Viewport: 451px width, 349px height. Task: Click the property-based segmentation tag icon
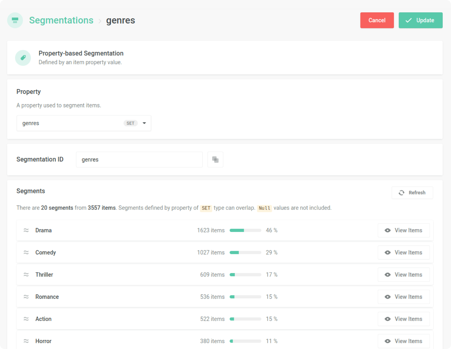23,58
